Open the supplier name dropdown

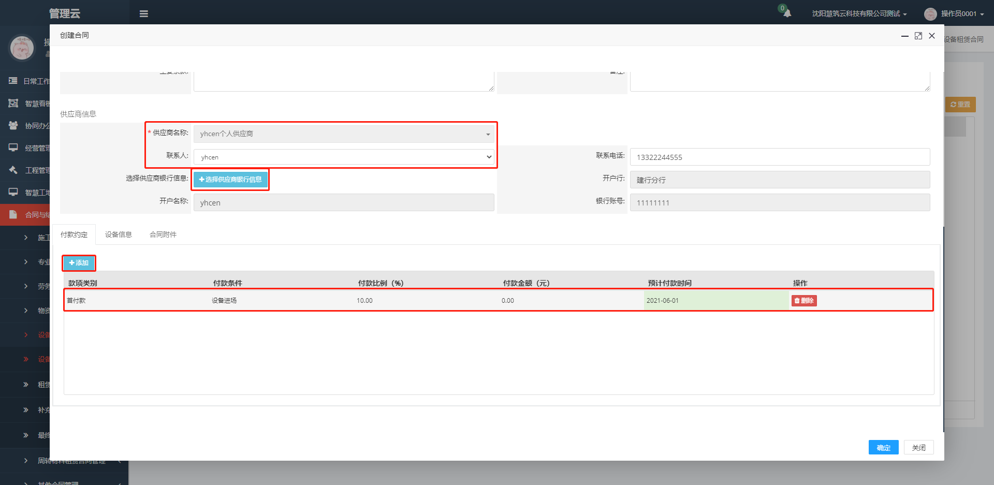(x=344, y=134)
